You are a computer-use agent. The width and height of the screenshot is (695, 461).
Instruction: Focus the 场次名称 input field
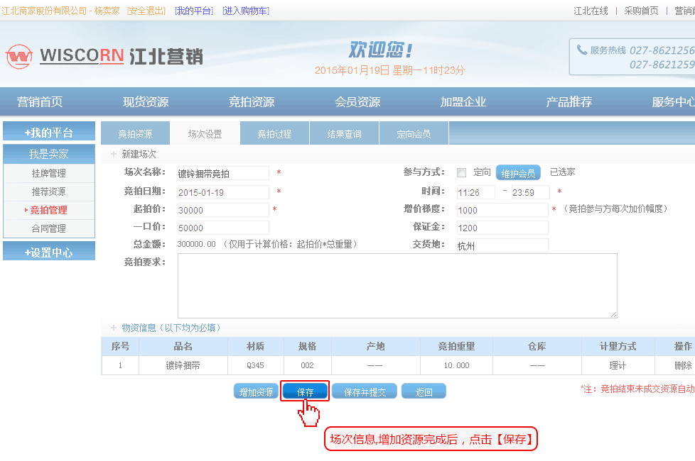(x=223, y=173)
